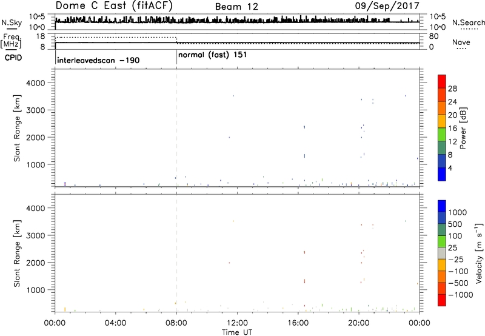Screen dimensions: 485x336
Task: Click the "16" label on the power colorbar
Action: click(452, 129)
